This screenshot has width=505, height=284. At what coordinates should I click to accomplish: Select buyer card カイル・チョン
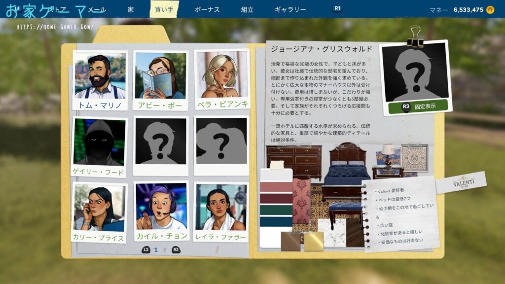point(161,212)
